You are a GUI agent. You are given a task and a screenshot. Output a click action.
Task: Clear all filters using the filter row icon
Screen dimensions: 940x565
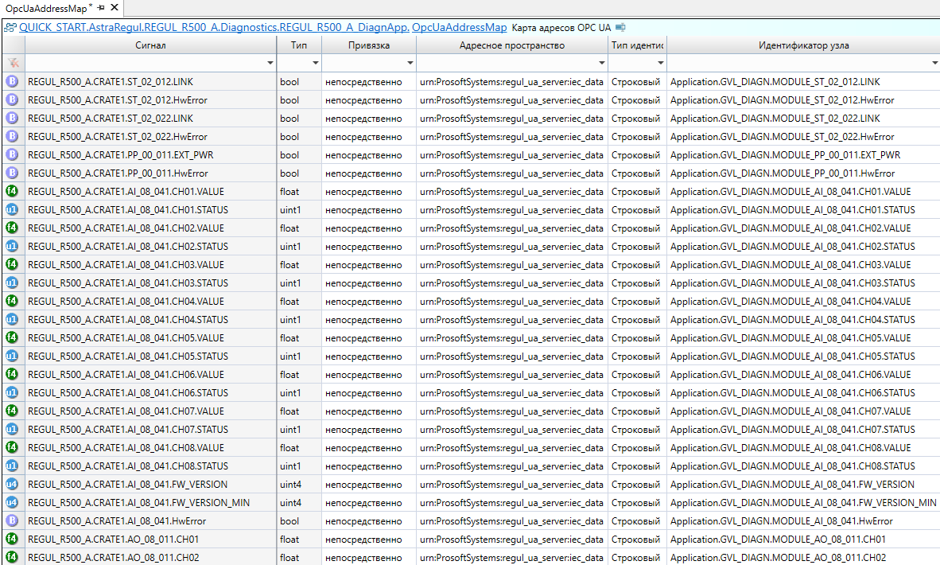click(12, 63)
